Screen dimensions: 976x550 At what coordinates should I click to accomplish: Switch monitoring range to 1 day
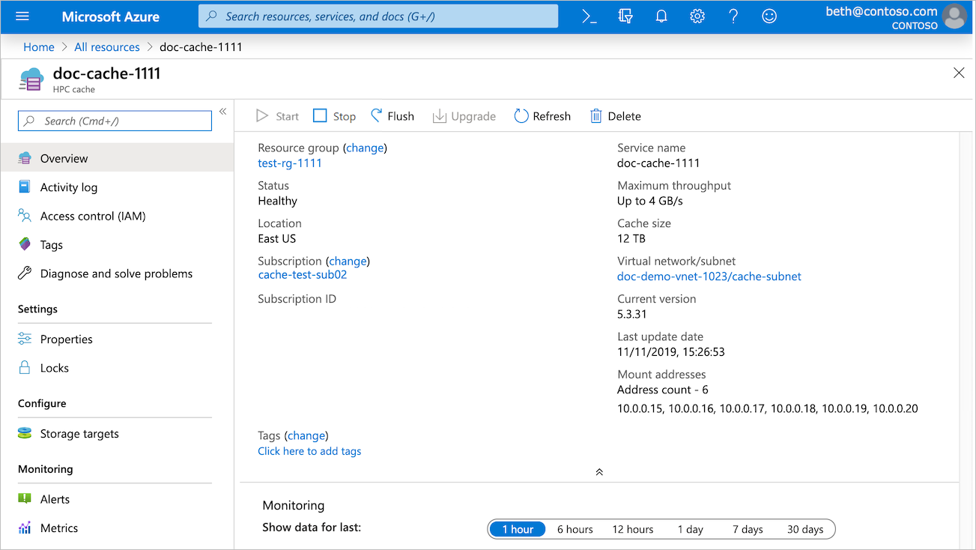click(x=690, y=529)
